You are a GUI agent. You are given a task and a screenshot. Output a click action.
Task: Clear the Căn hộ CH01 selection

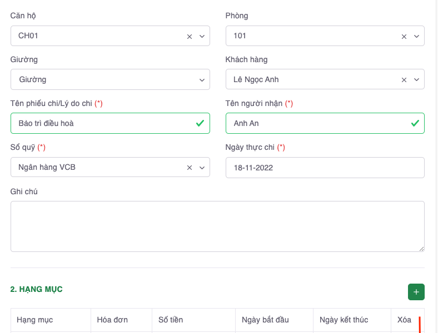click(x=190, y=36)
